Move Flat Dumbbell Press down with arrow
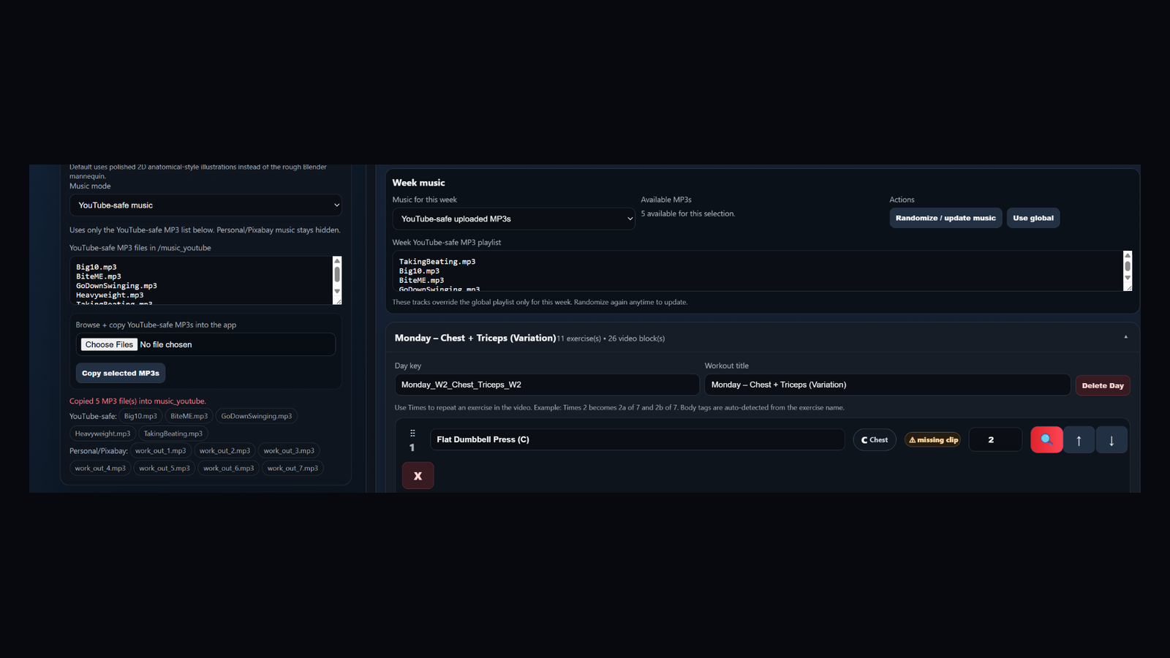 (1111, 440)
